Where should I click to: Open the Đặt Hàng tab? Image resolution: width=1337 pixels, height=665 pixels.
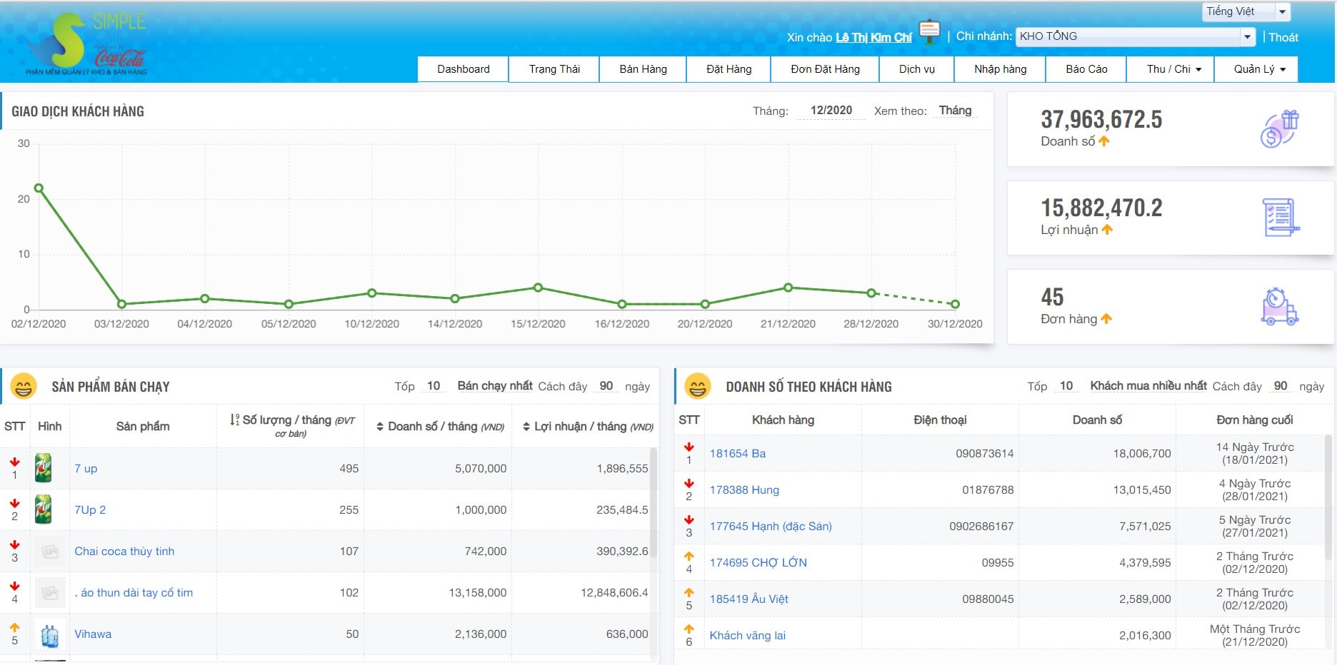coord(728,69)
